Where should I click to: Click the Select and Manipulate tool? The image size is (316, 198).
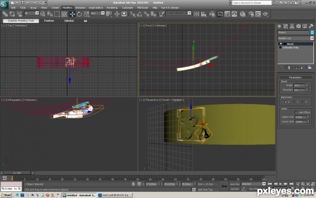point(117,14)
